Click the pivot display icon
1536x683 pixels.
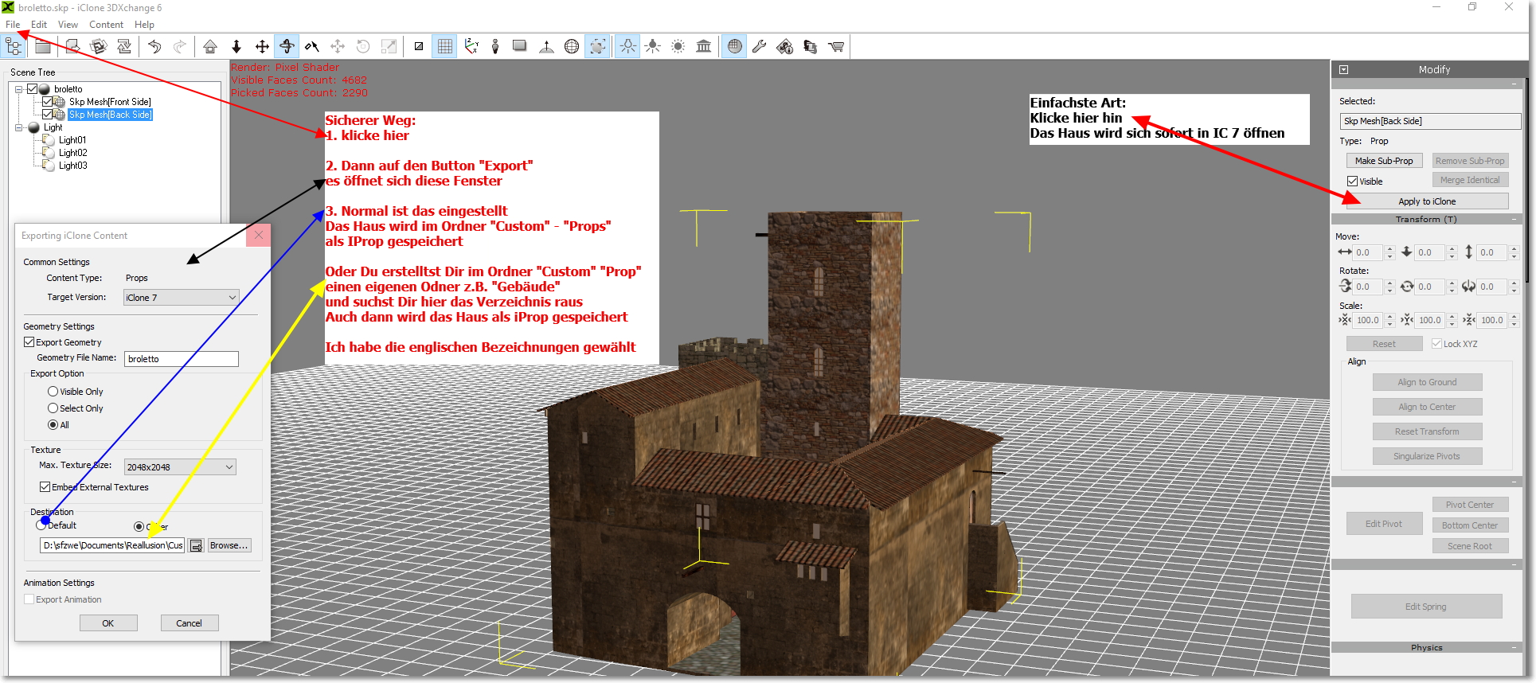point(546,46)
